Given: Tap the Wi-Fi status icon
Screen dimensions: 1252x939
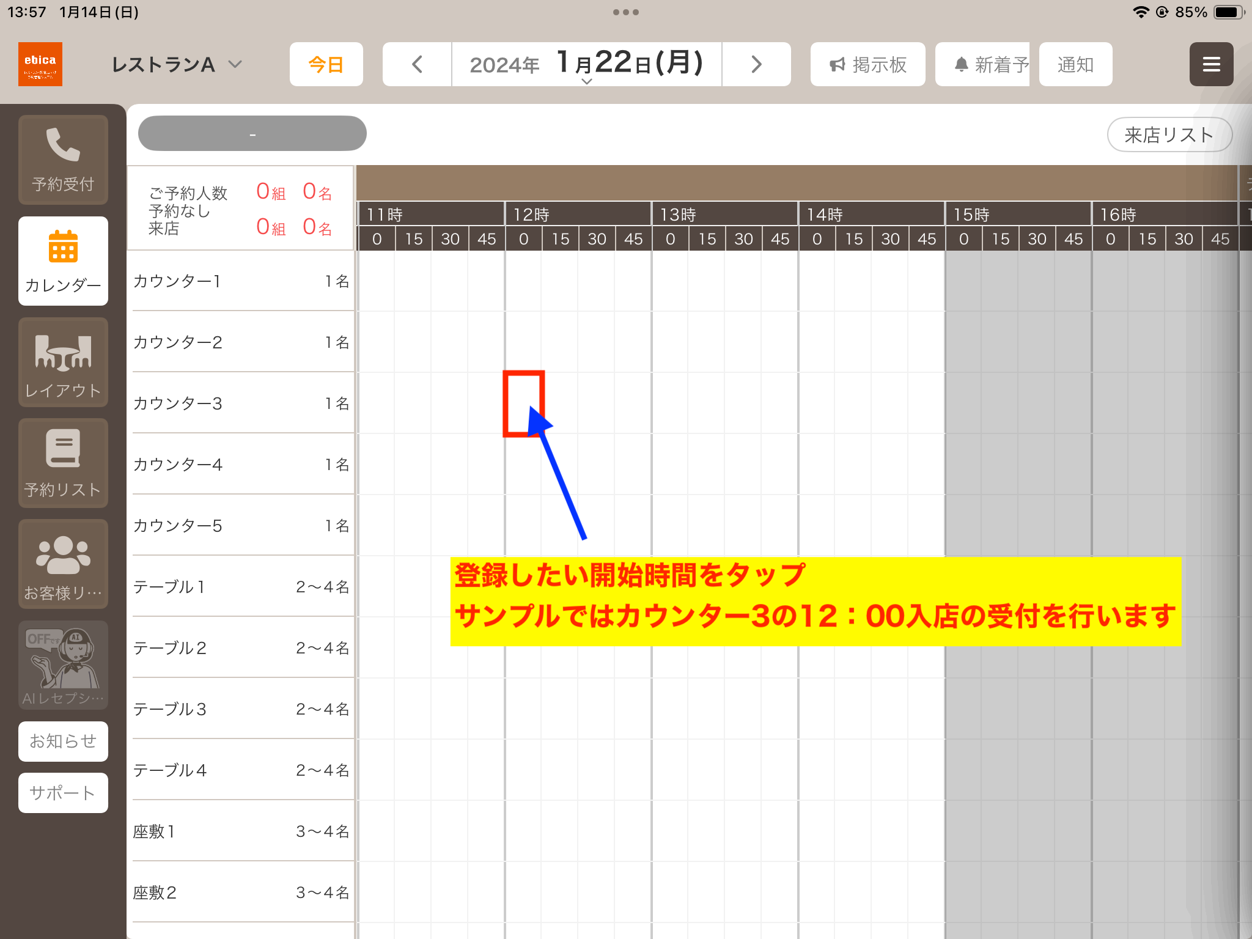Looking at the screenshot, I should coord(1141,12).
